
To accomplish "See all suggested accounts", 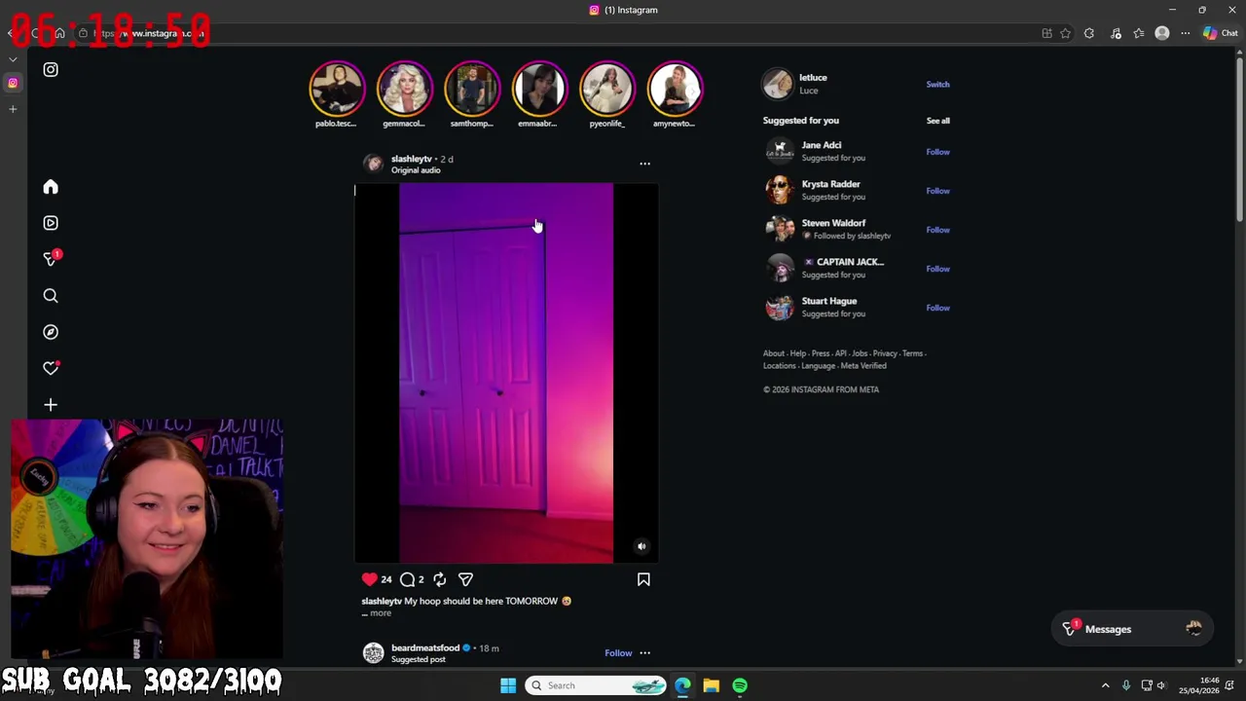I will [937, 121].
